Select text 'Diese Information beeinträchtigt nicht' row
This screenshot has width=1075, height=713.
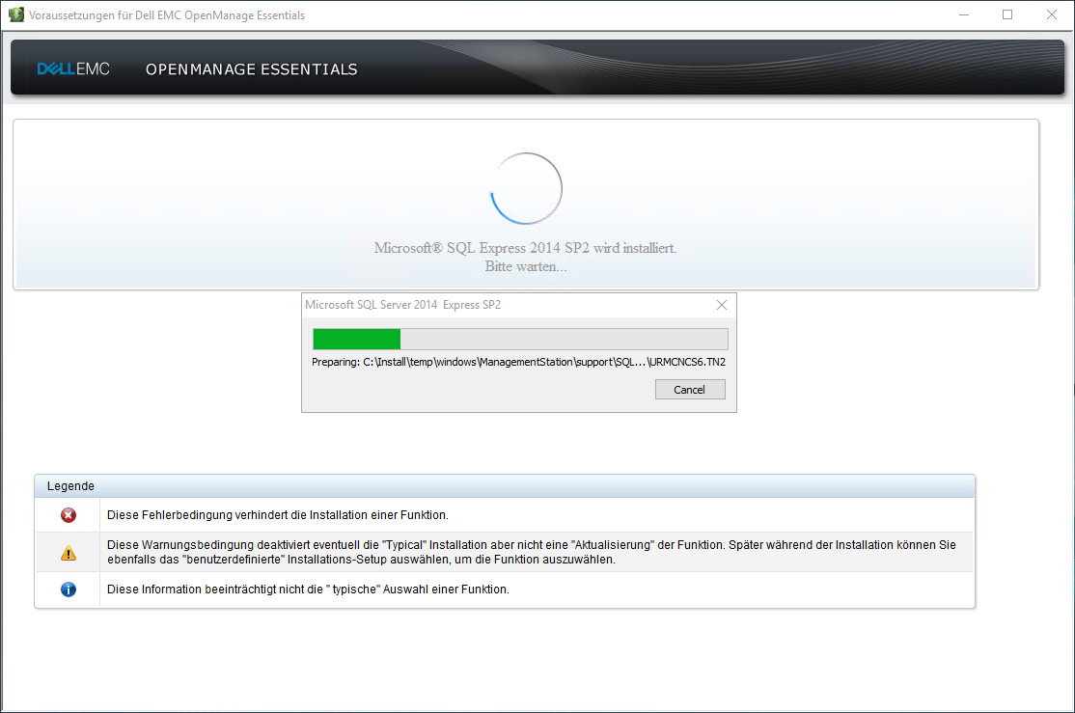coord(308,590)
